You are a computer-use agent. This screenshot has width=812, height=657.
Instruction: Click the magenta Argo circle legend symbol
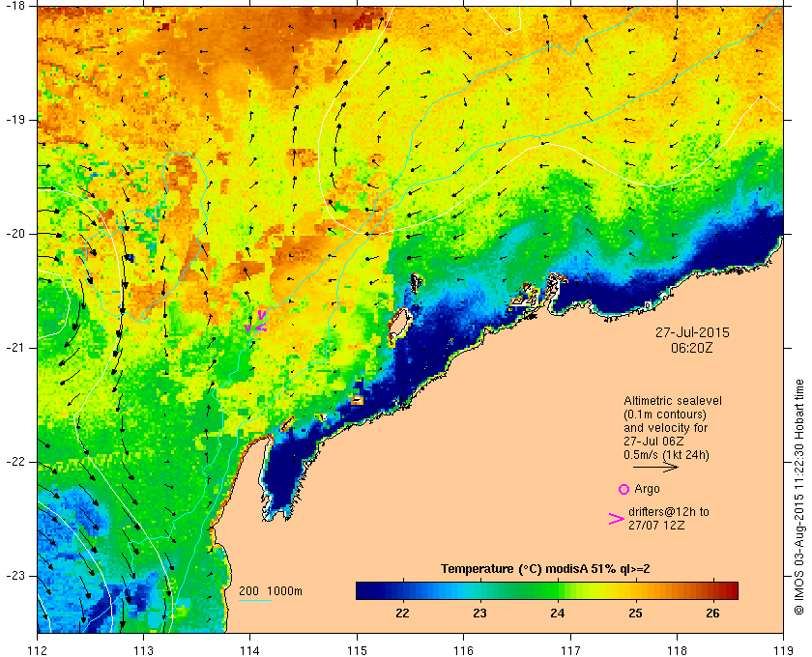623,489
